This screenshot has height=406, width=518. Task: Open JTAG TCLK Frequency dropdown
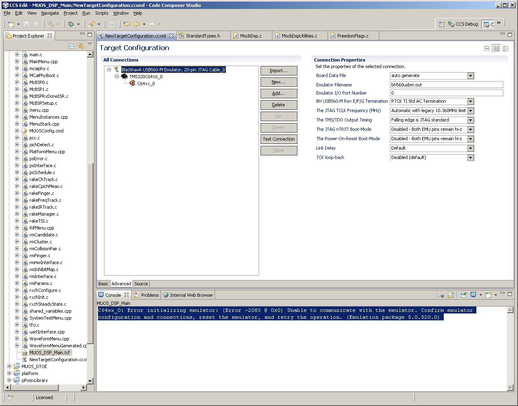tap(471, 111)
